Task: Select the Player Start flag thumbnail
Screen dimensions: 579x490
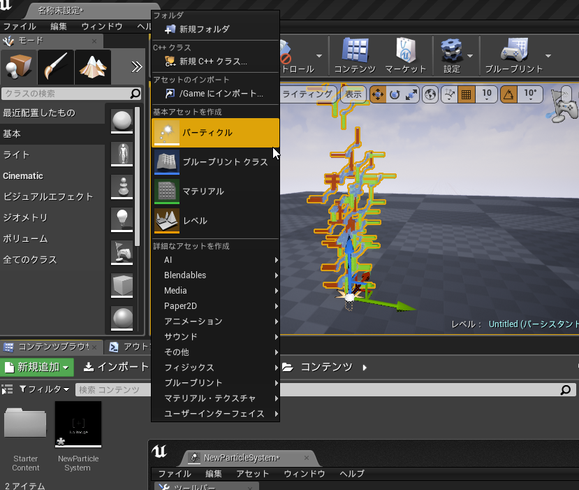Action: 122,252
